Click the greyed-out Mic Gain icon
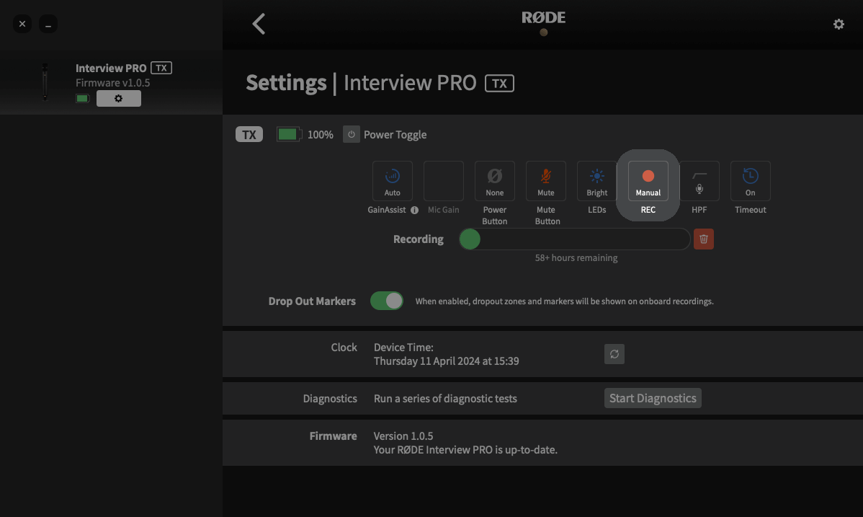The width and height of the screenshot is (863, 517). [443, 180]
